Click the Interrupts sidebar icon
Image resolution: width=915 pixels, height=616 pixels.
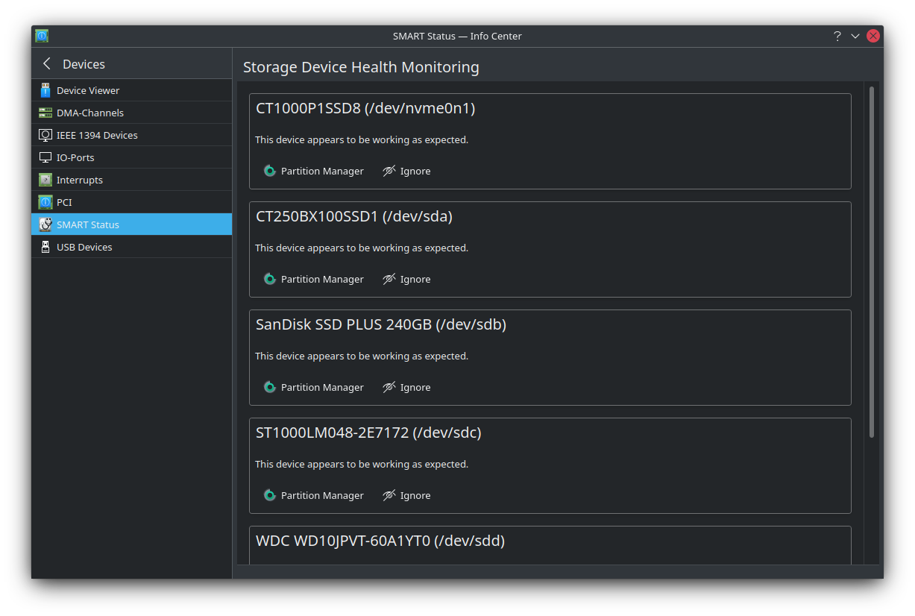[45, 180]
